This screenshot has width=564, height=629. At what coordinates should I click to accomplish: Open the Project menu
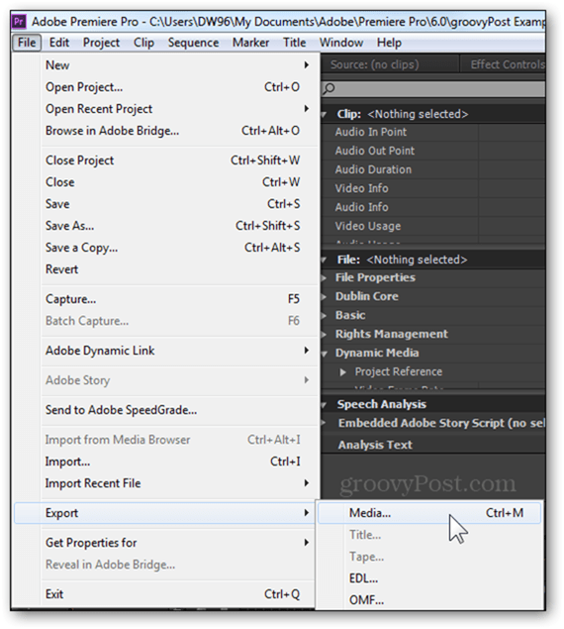(101, 43)
